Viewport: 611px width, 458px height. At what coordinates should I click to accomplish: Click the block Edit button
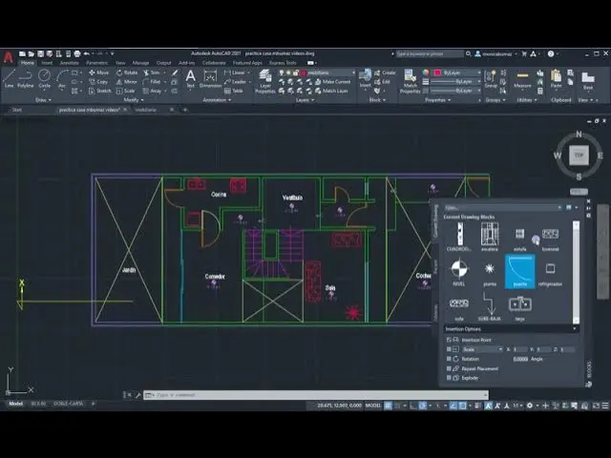click(382, 82)
